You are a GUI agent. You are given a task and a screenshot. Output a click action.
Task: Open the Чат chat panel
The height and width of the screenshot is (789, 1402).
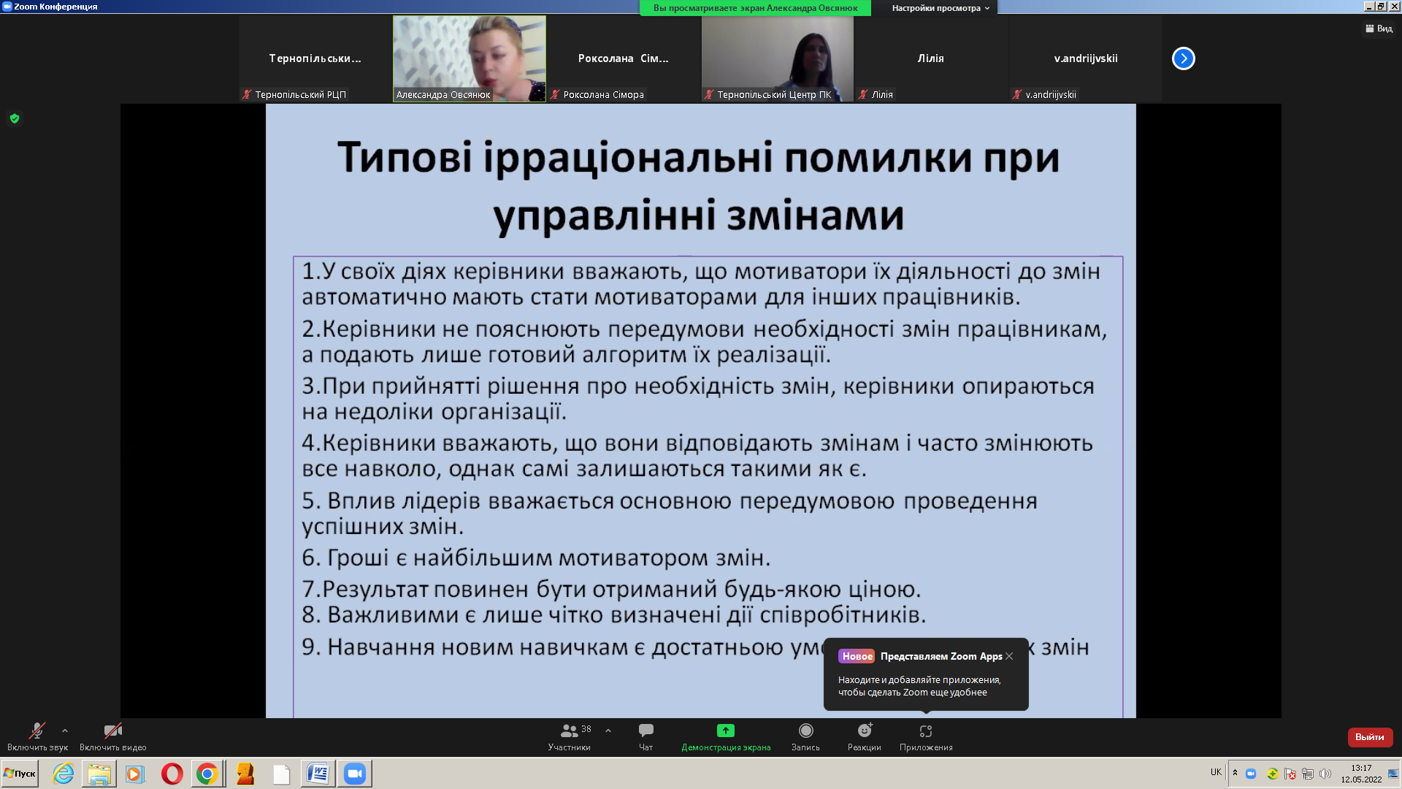(x=646, y=736)
